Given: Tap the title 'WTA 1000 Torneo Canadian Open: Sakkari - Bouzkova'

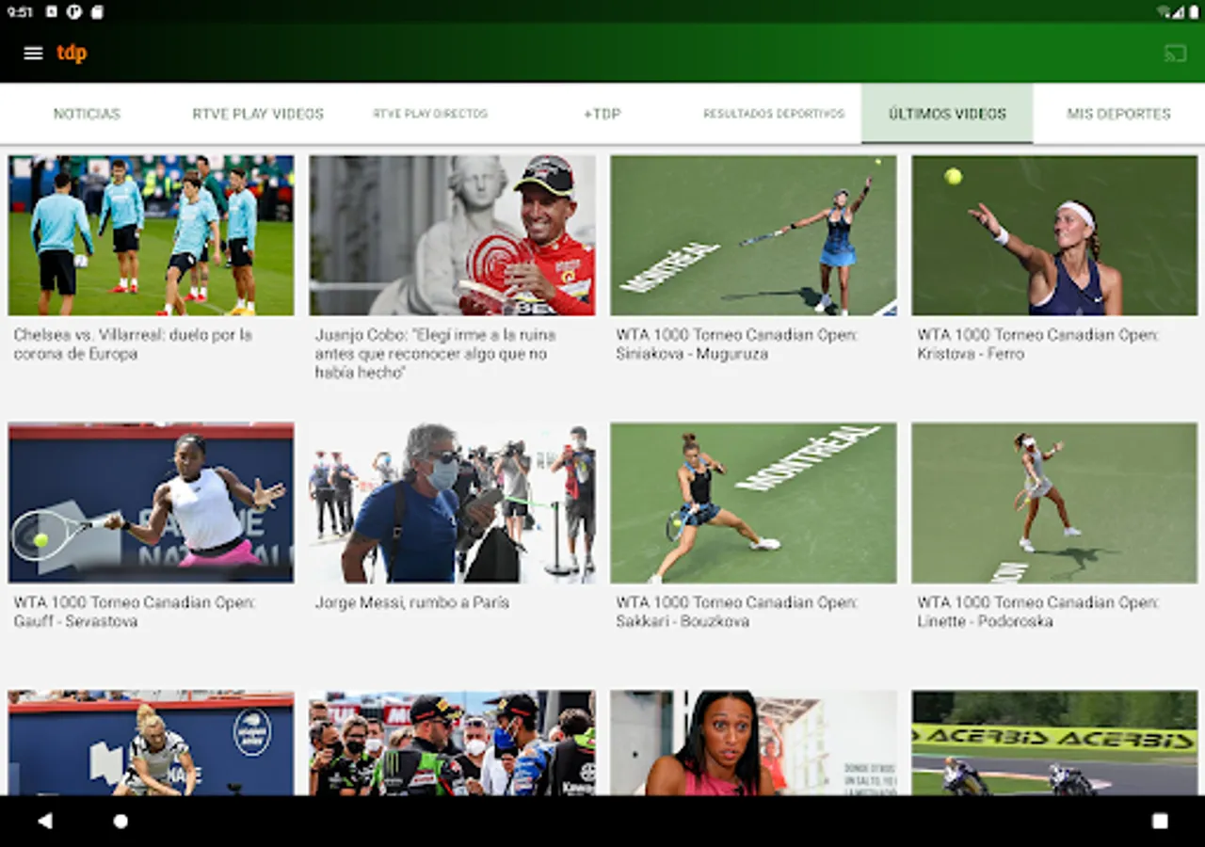Looking at the screenshot, I should tap(737, 612).
